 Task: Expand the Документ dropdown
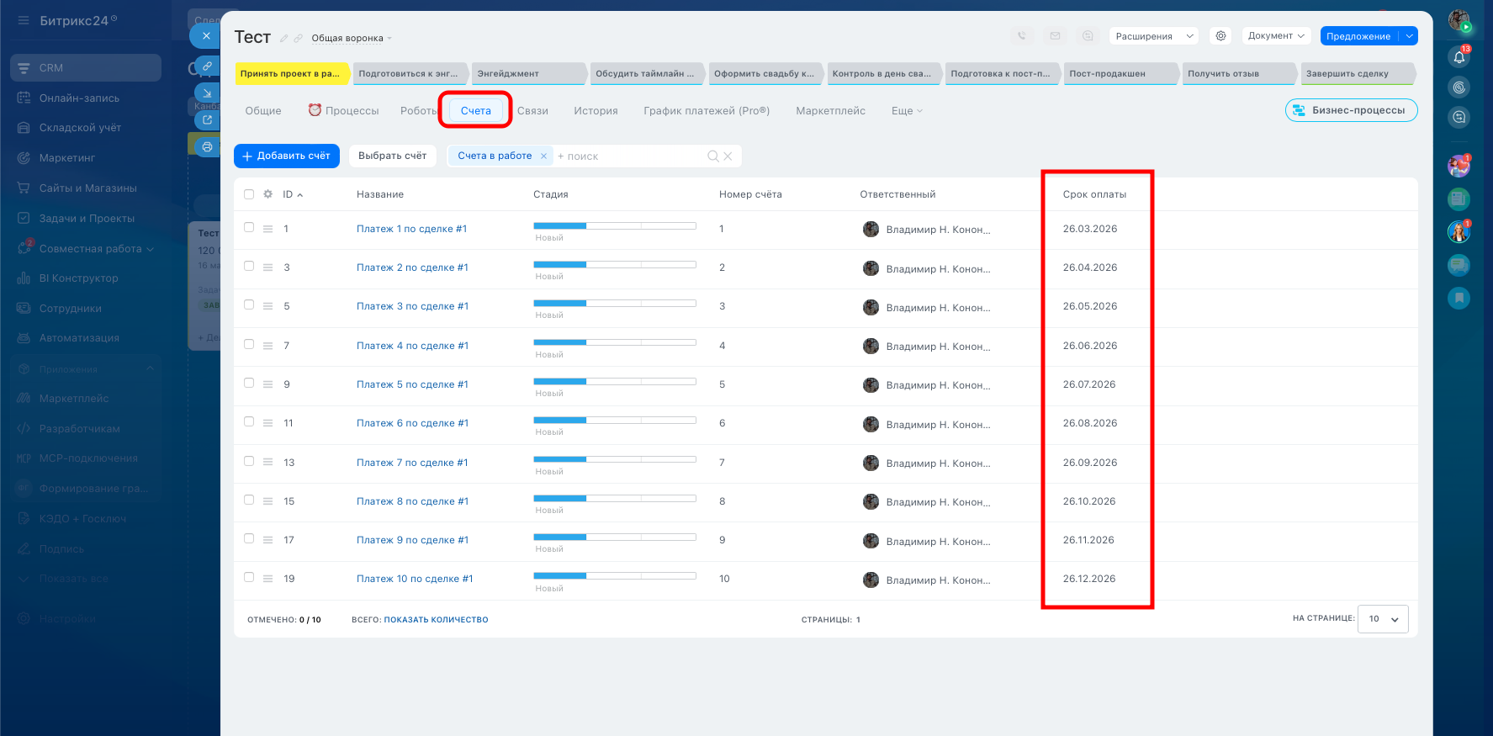point(1275,36)
